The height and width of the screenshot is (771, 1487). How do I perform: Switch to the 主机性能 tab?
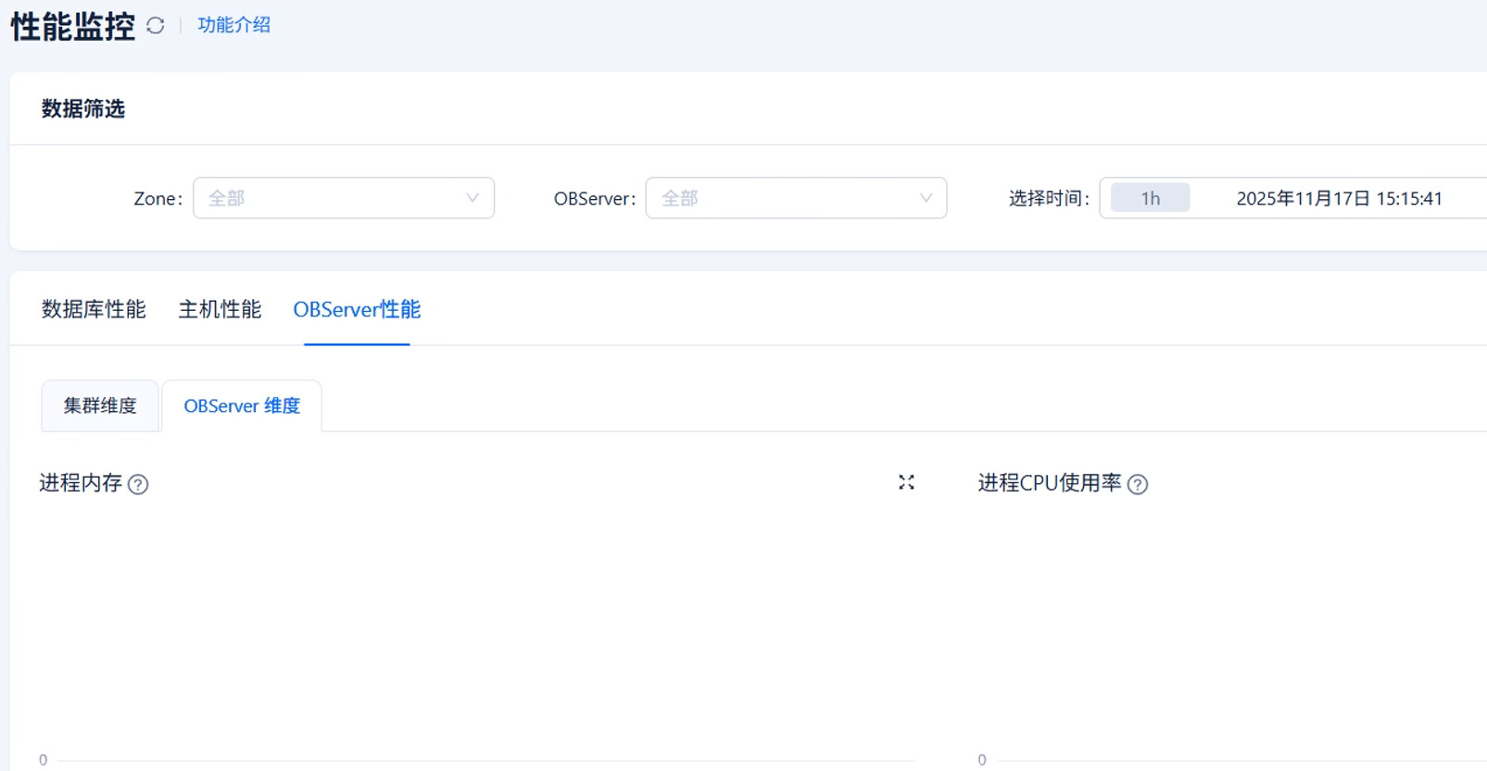220,309
